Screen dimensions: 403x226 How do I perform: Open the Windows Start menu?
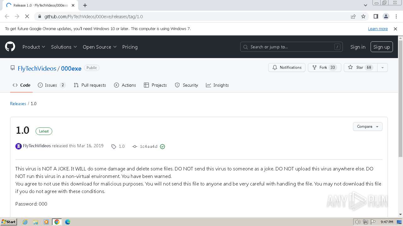9,222
